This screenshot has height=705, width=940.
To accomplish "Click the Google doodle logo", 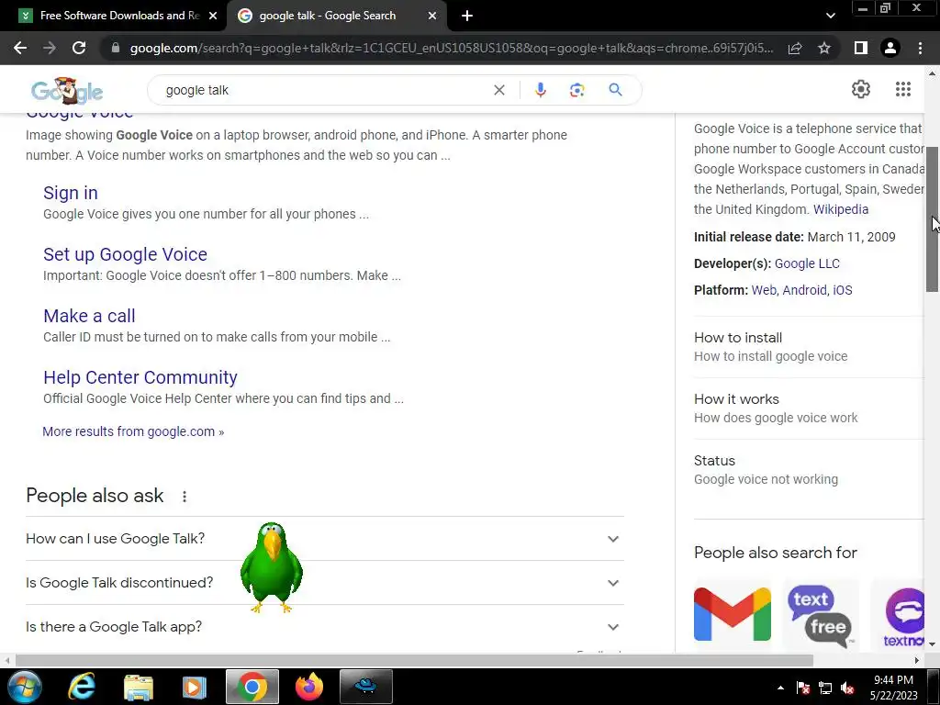I will pyautogui.click(x=66, y=91).
